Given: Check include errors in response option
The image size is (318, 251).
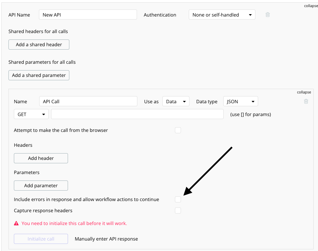Looking at the screenshot, I should point(178,199).
